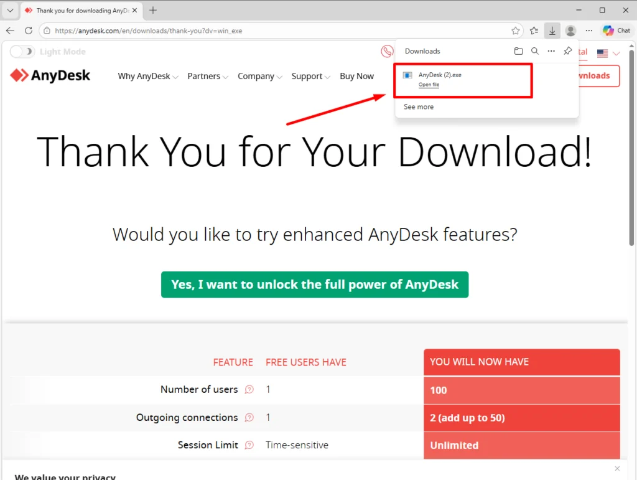Add this page to favorites star
This screenshot has height=480, width=637.
[x=515, y=31]
